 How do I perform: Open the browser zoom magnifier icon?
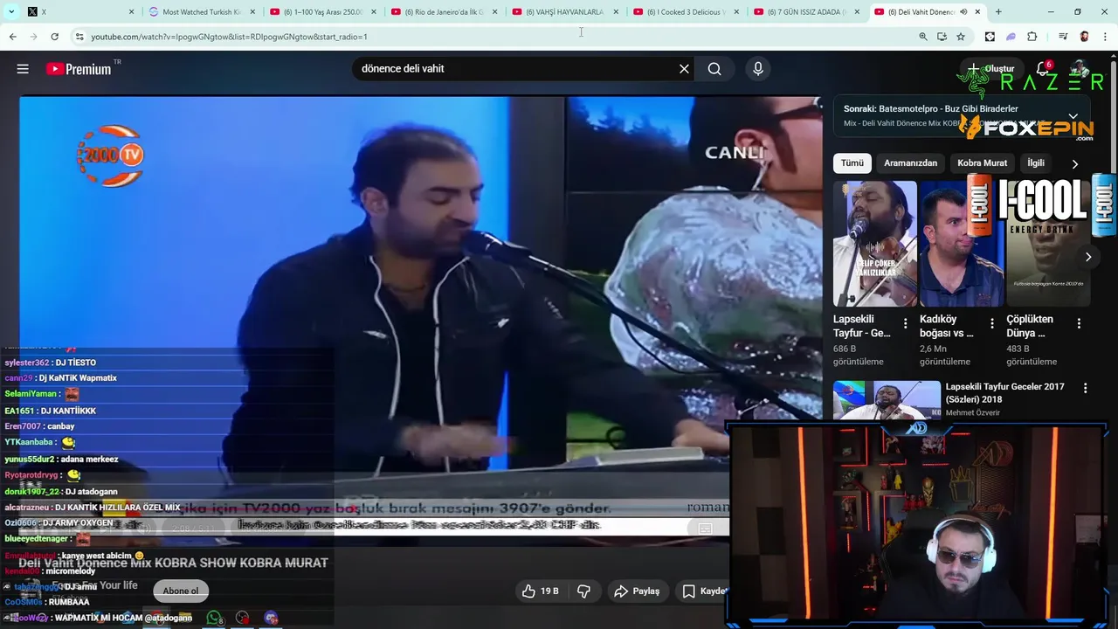(x=923, y=37)
